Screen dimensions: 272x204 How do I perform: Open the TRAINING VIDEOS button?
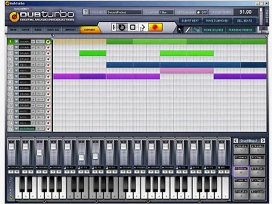(x=240, y=30)
